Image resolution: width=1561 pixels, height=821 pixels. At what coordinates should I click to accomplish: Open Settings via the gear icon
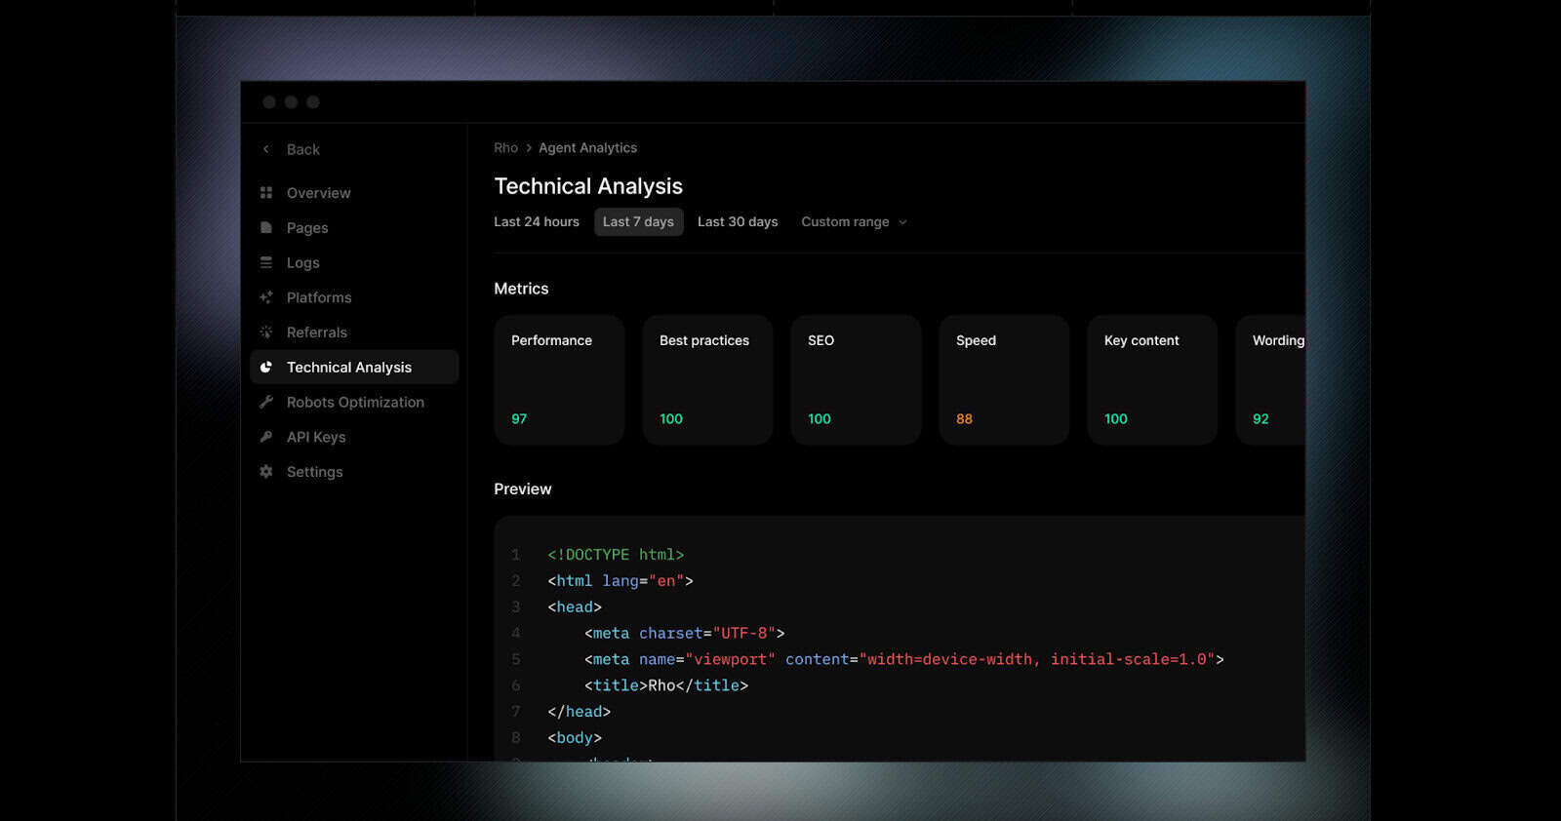266,472
